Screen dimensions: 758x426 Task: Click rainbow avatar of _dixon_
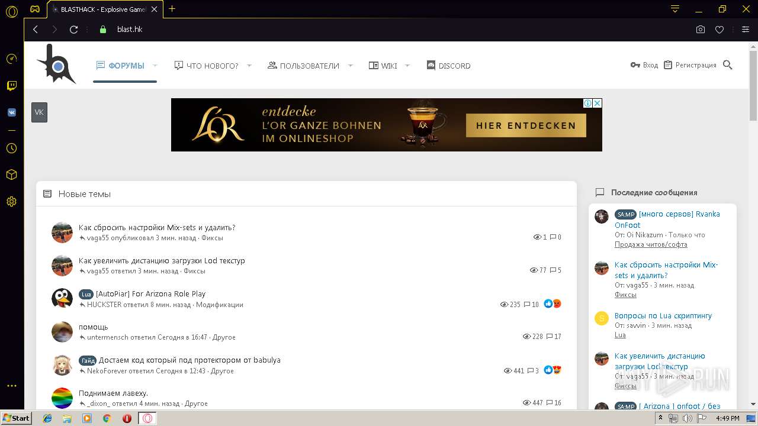[x=62, y=398]
